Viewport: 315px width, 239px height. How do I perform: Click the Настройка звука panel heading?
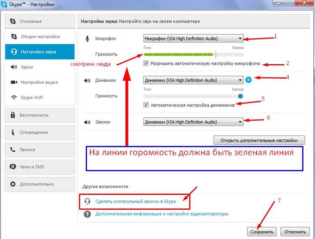(140, 21)
